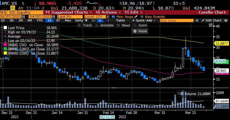Click the Zoom button label

pos(143,25)
